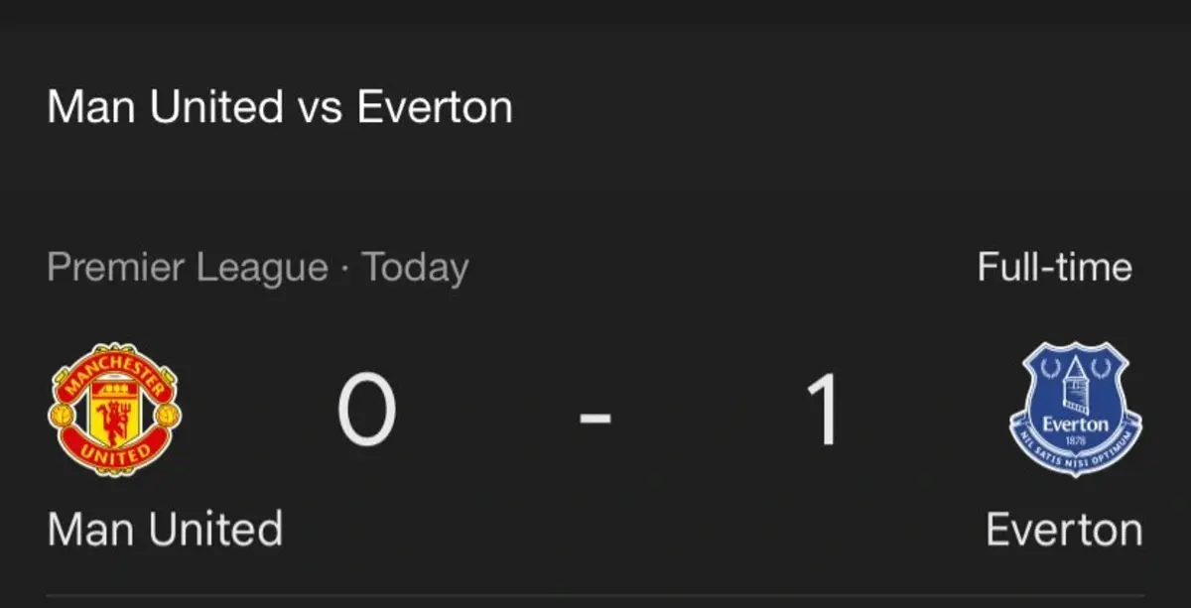This screenshot has width=1191, height=608.
Task: Tap the Nil Satis Nisi Optimum motto ribbon
Action: (x=1076, y=451)
